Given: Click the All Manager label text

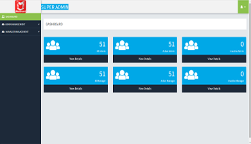Looking at the screenshot, I should point(100,81).
